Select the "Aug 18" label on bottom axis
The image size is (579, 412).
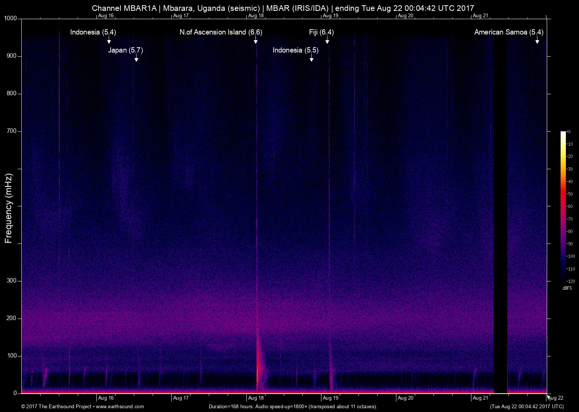pos(255,398)
